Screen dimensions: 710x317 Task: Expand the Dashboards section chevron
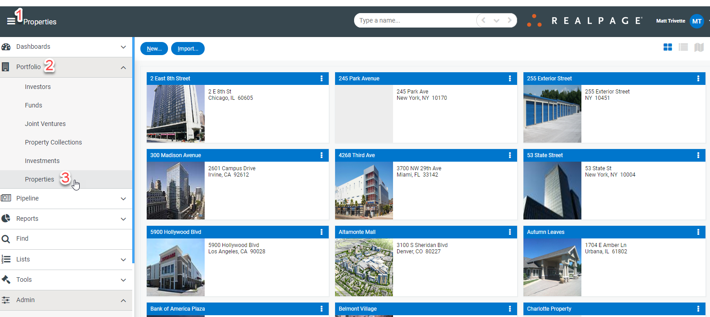click(123, 47)
